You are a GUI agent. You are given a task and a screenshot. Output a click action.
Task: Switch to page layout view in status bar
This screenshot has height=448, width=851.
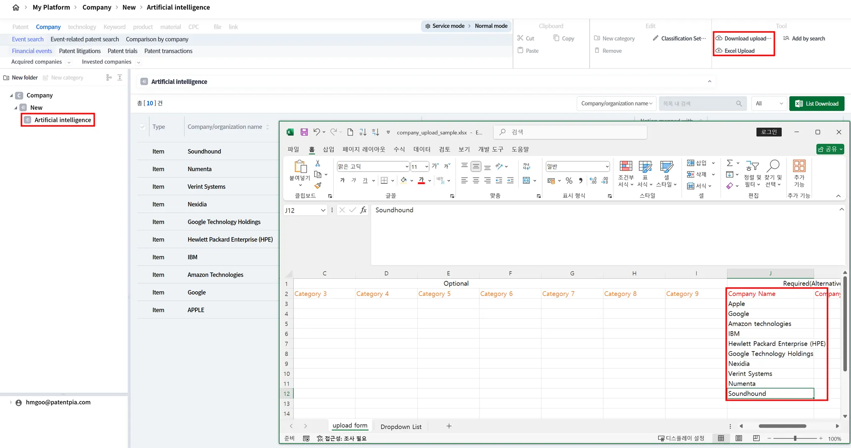739,438
